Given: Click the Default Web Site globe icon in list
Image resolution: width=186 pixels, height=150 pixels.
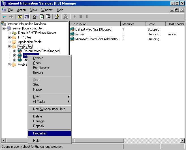Looking at the screenshot, I should pyautogui.click(x=72, y=29).
